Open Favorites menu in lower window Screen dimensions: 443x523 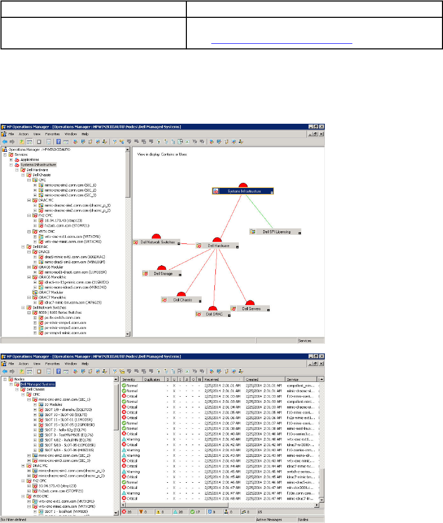tap(52, 364)
